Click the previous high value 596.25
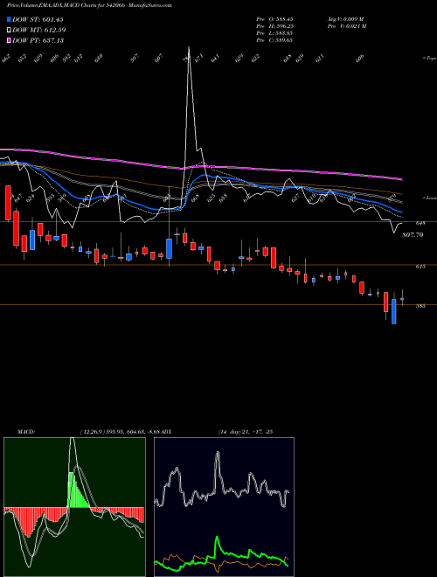The height and width of the screenshot is (577, 437). point(282,26)
